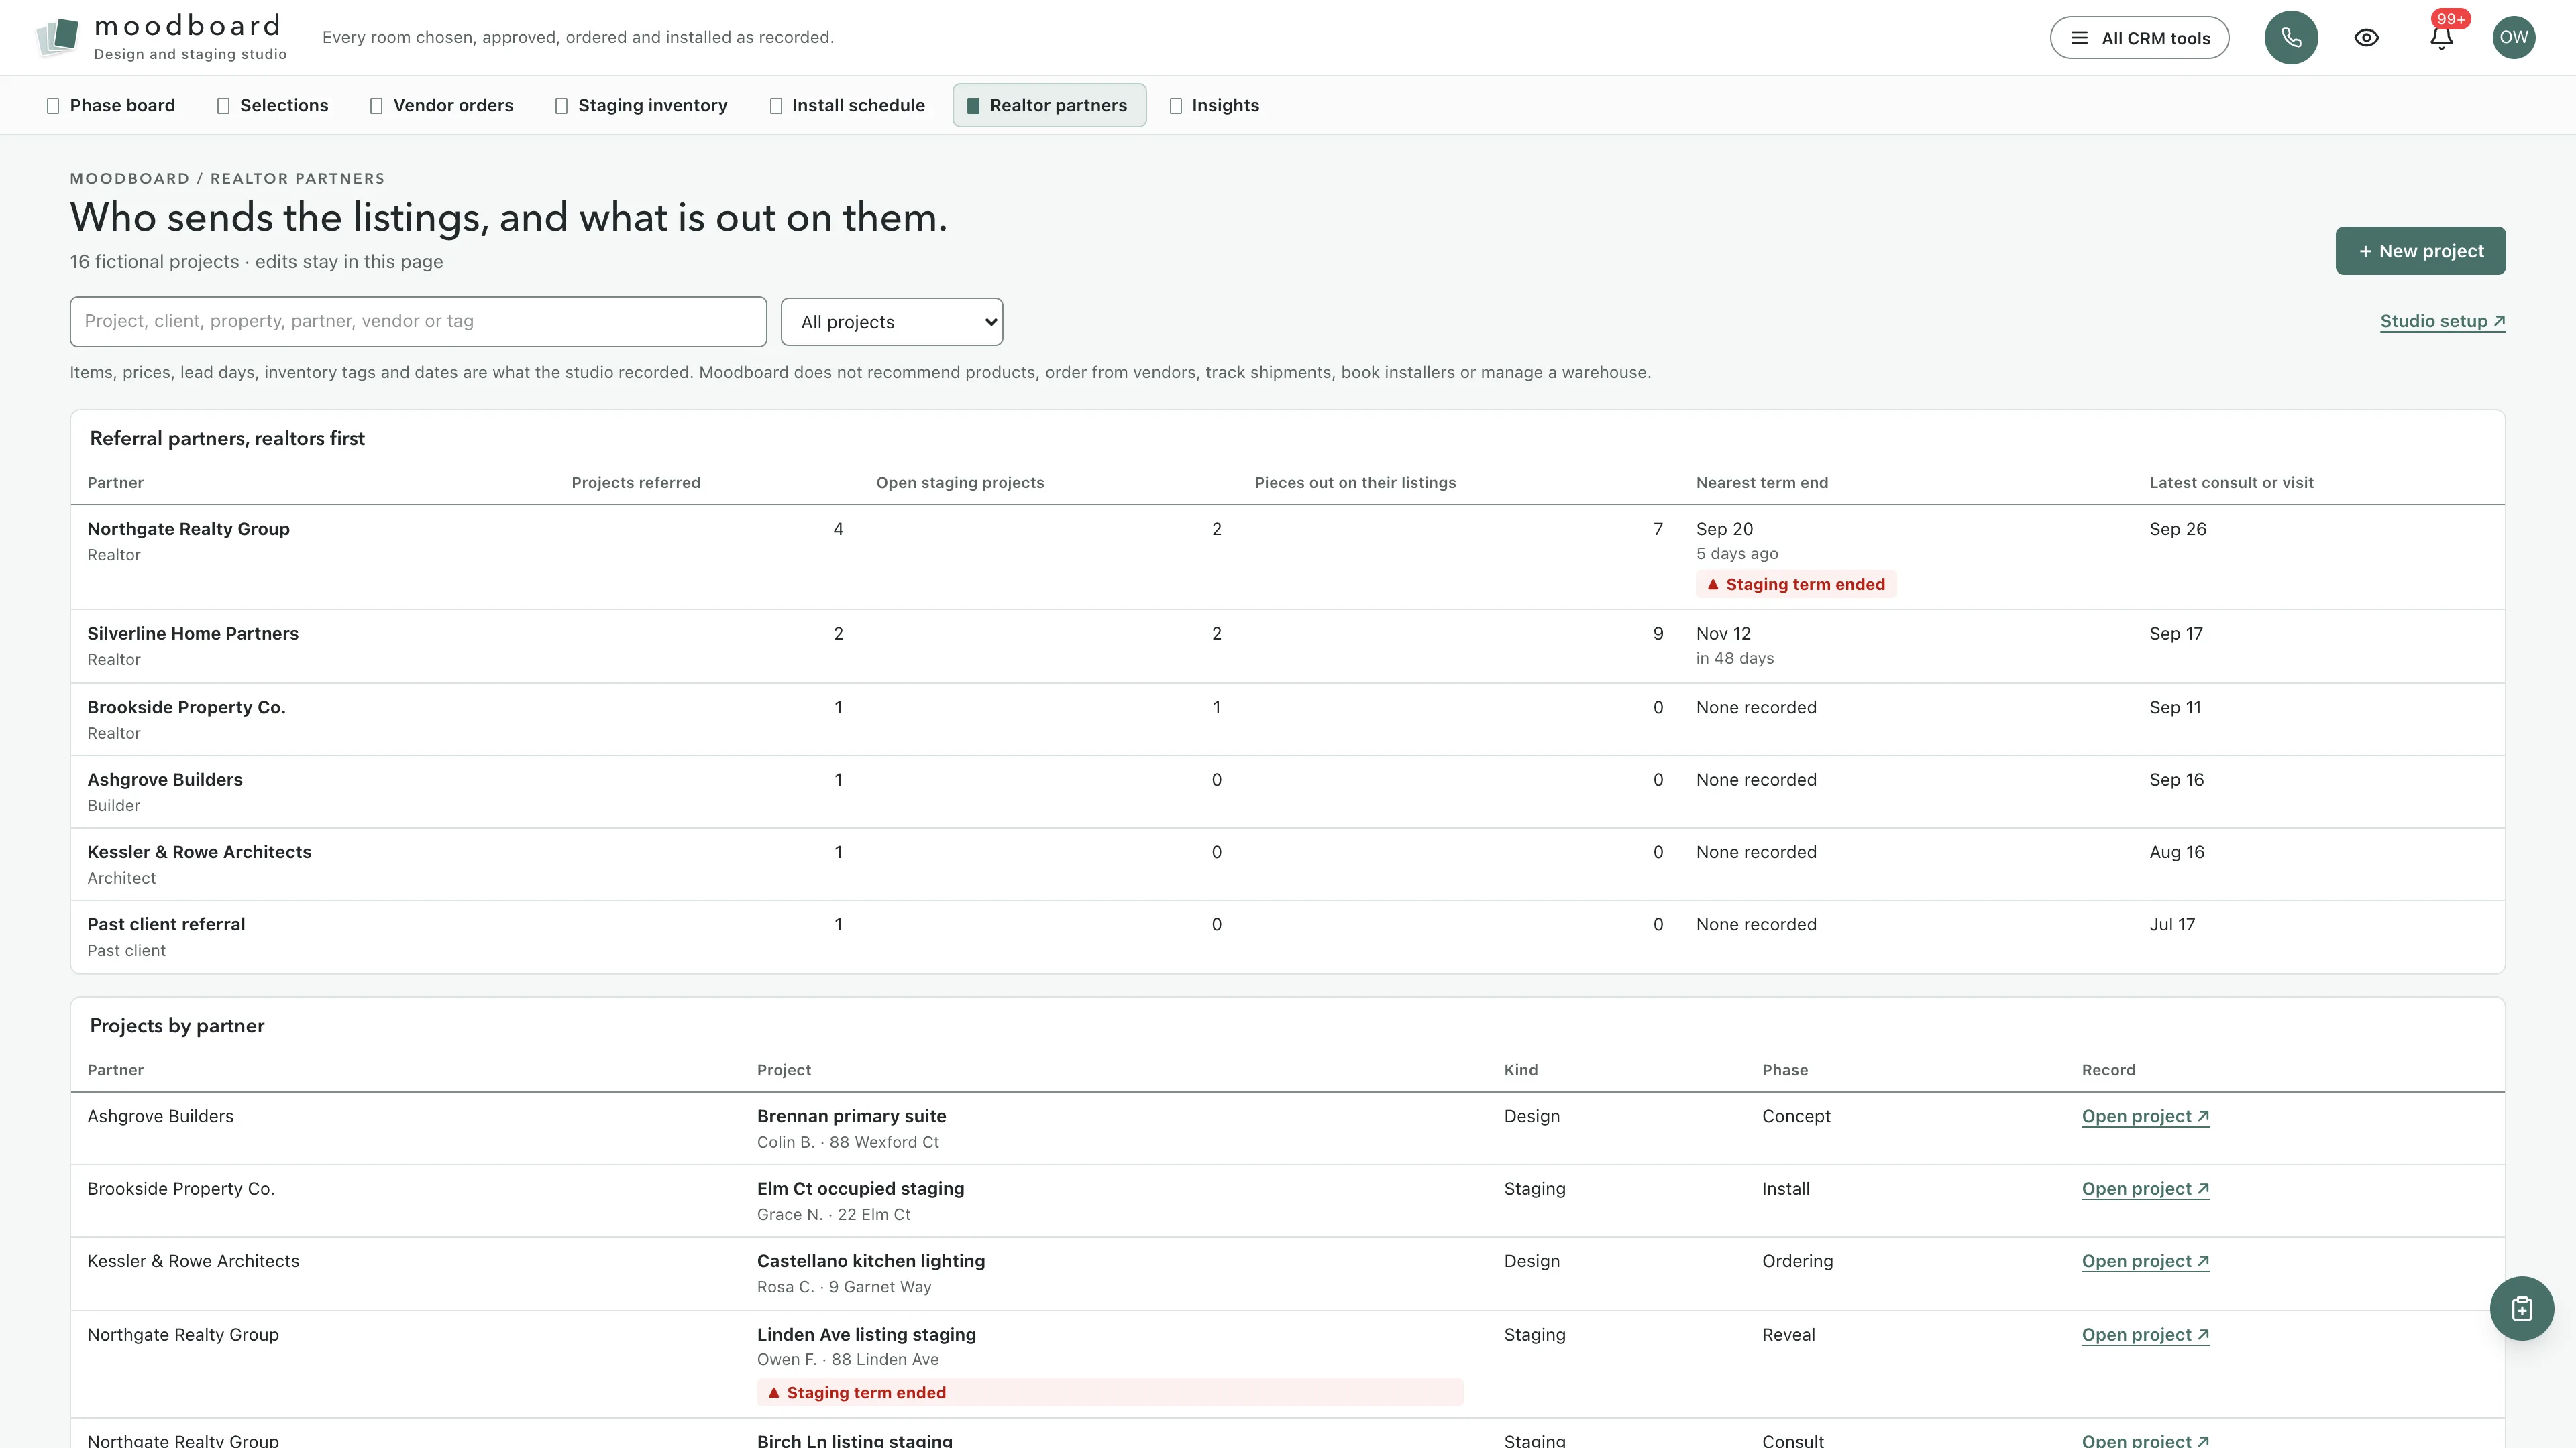The image size is (2576, 1448).
Task: Select the Realtor partners tab
Action: point(1049,105)
